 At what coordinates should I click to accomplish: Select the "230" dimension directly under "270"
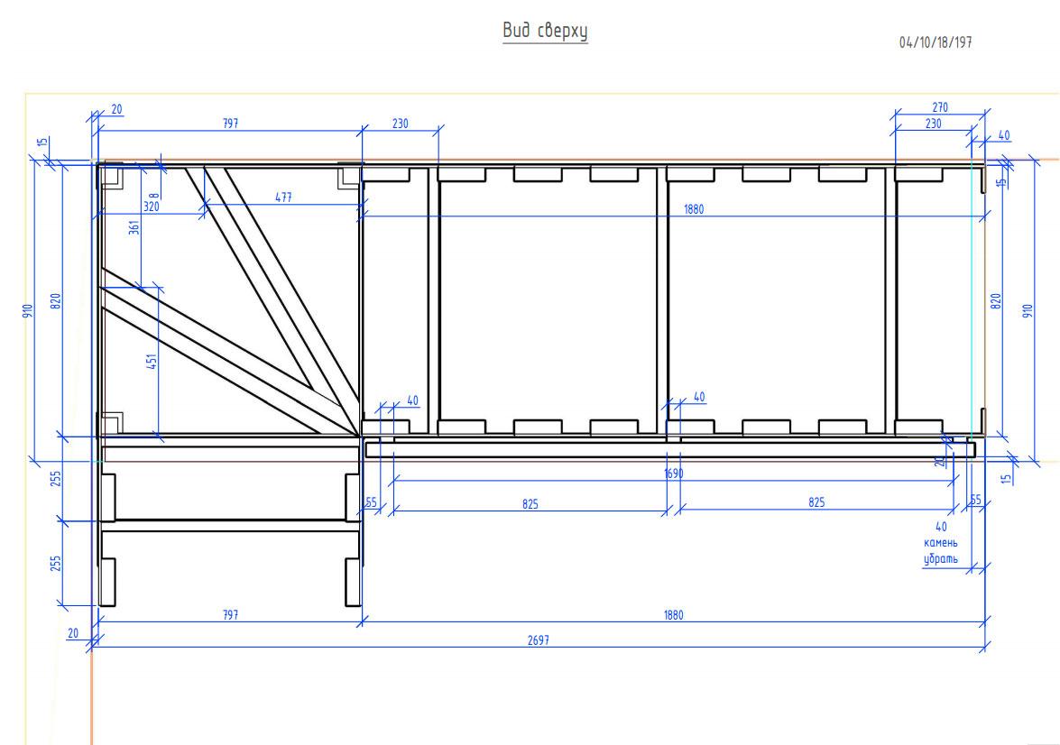click(x=933, y=124)
